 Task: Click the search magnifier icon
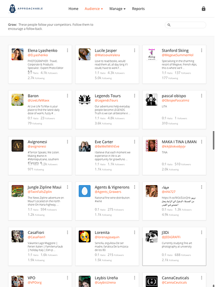pos(169,25)
